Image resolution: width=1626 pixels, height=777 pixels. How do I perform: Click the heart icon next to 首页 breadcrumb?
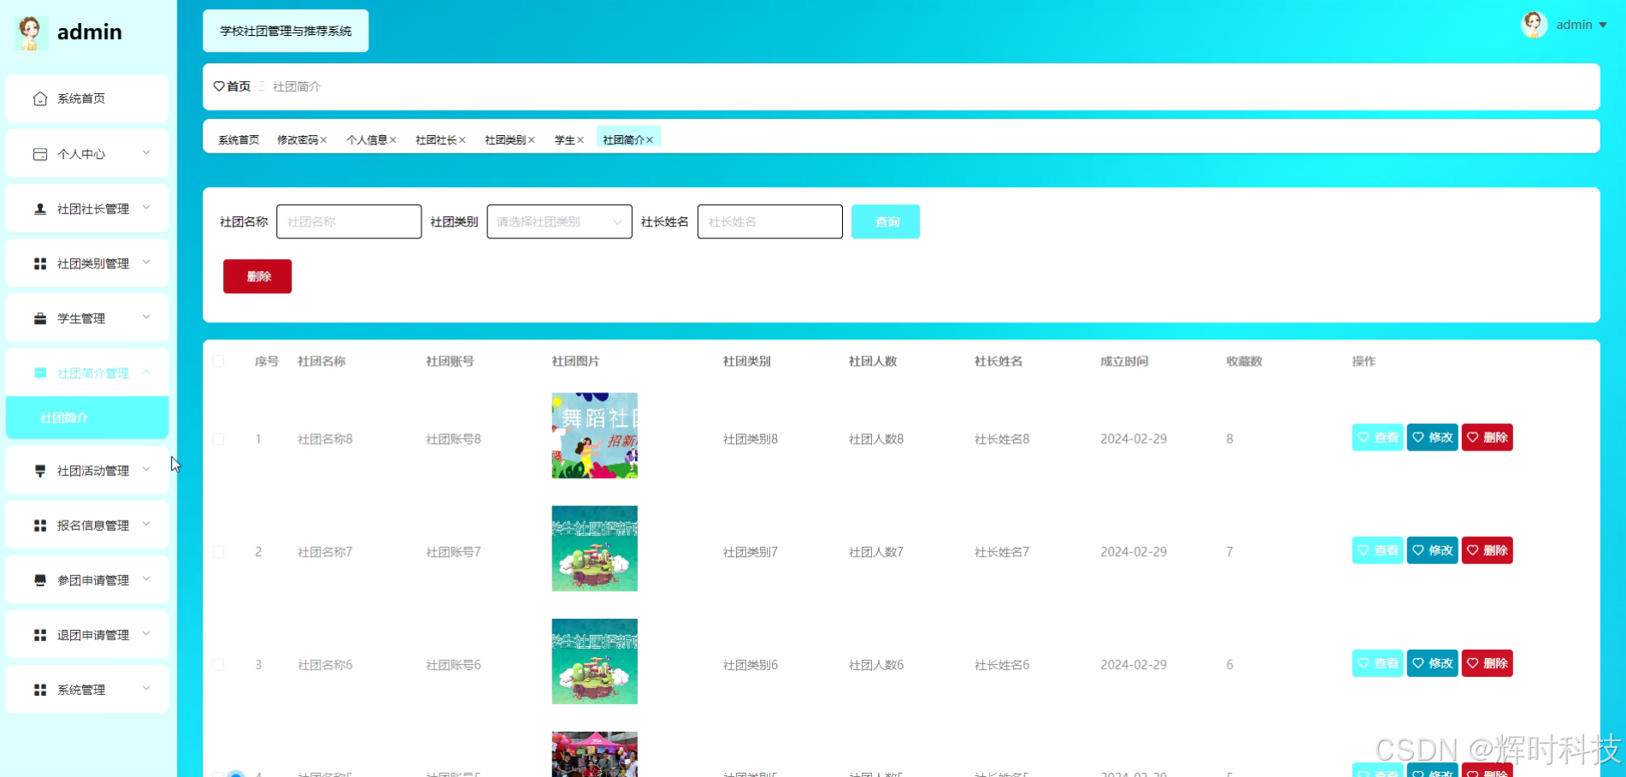coord(219,86)
